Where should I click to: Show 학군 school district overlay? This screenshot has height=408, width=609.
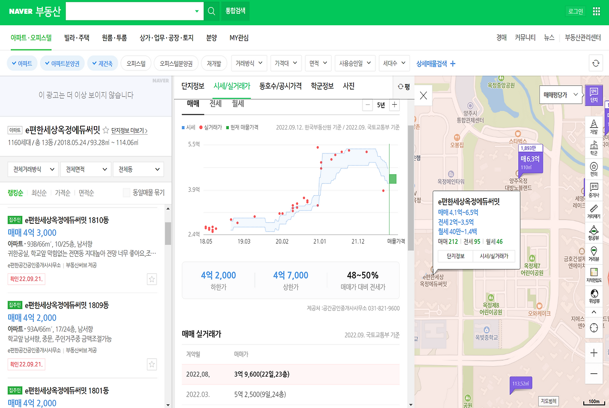[x=594, y=148]
